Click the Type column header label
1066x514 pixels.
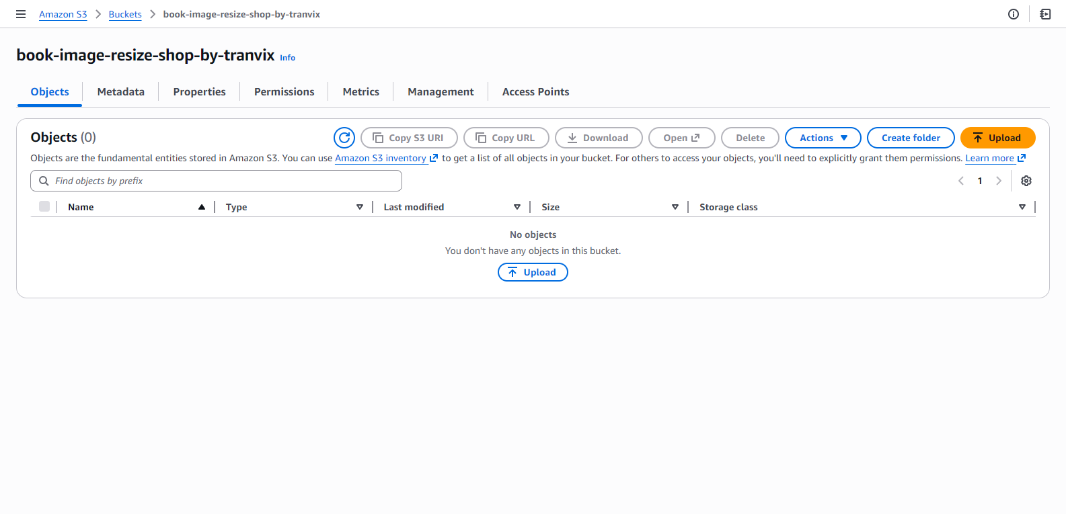(236, 207)
